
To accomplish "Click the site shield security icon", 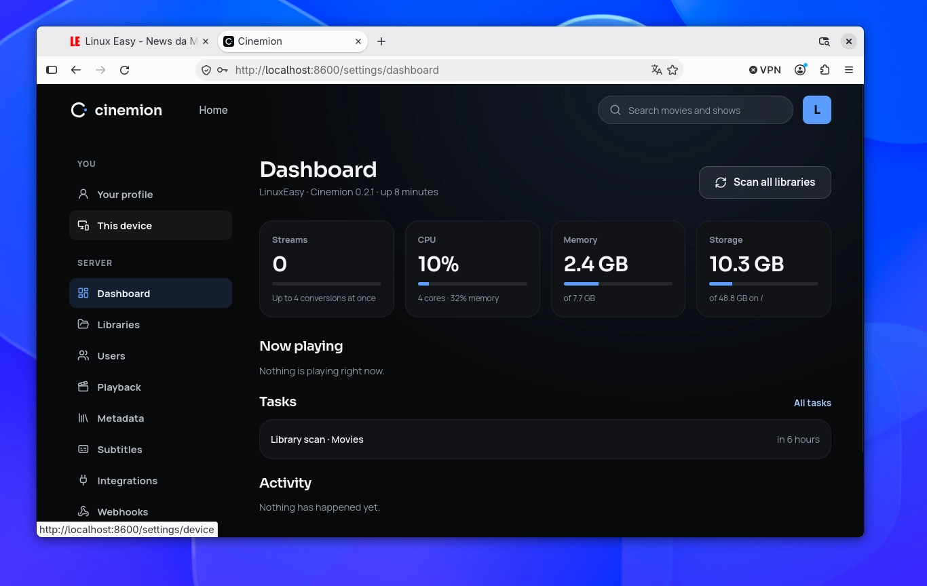I will (x=206, y=70).
